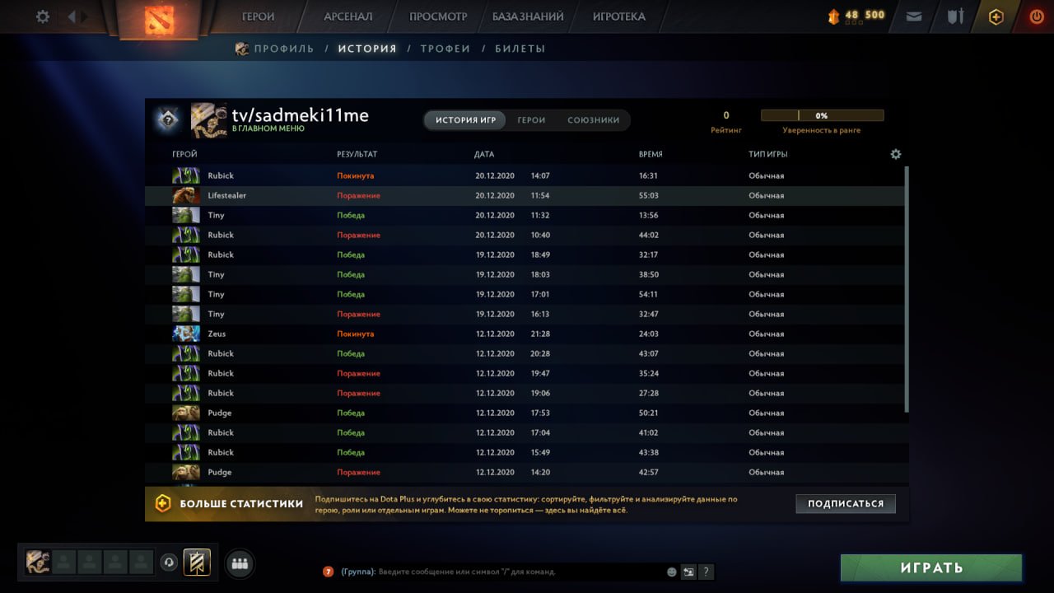The image size is (1054, 593).
Task: Click the green Играть button
Action: [931, 567]
